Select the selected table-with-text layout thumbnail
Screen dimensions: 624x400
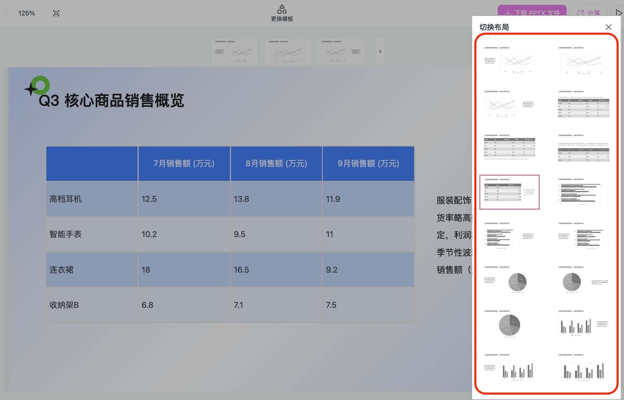509,192
